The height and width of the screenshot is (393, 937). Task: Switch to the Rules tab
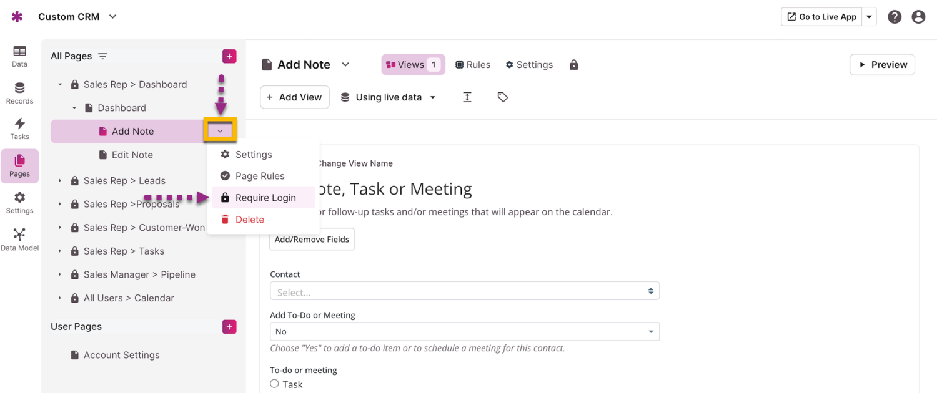tap(473, 65)
